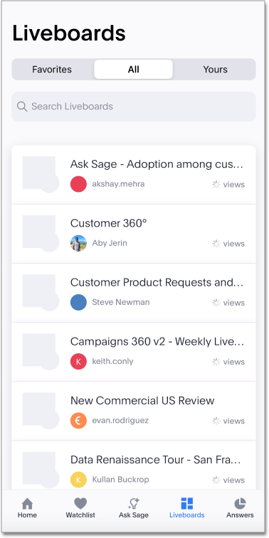Tap keith.conly's red K avatar
Screen dimensions: 269x538
click(78, 361)
